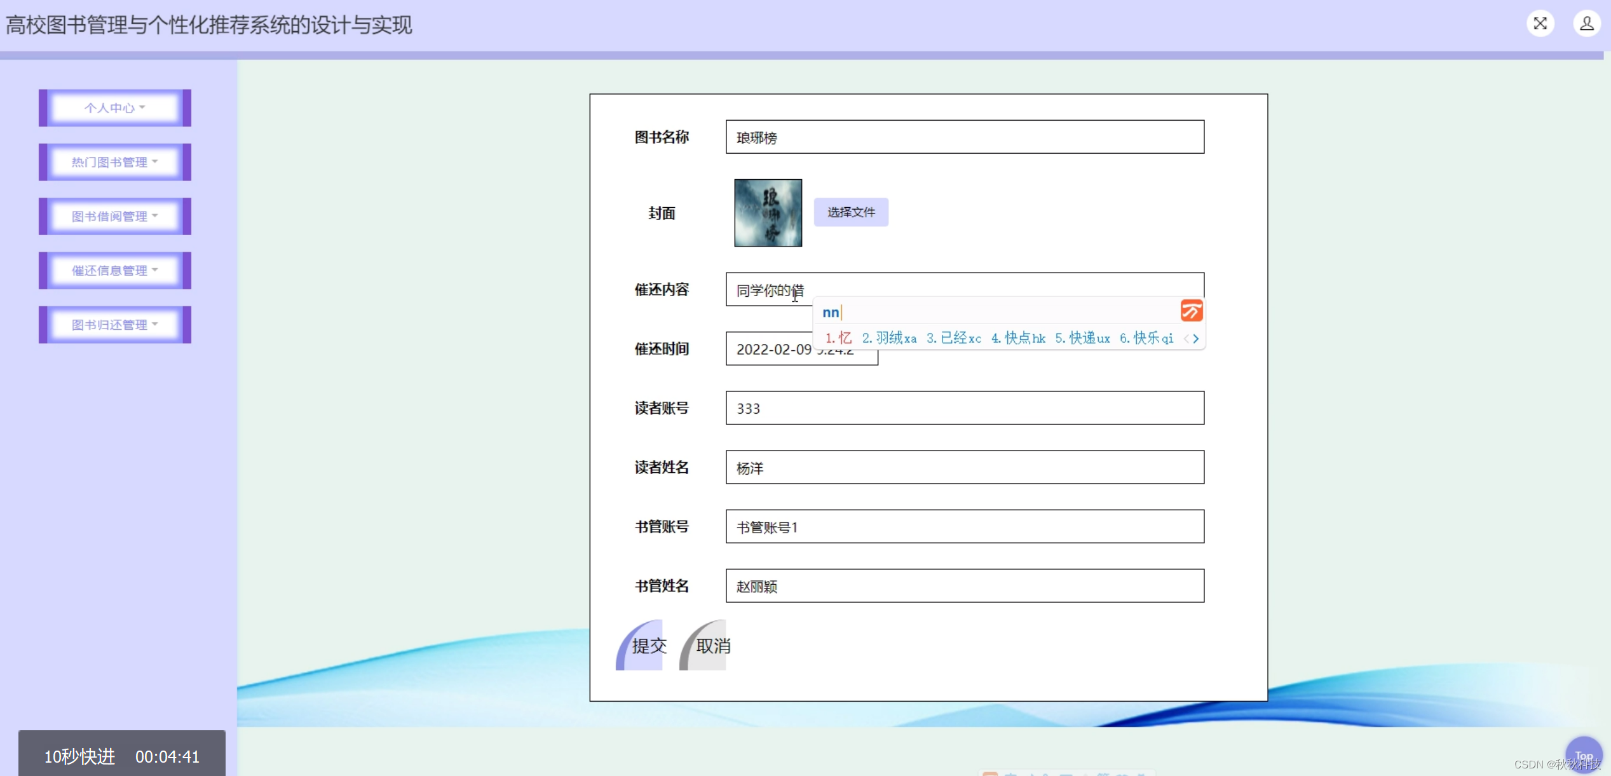Click the book cover thumbnail image

[768, 213]
